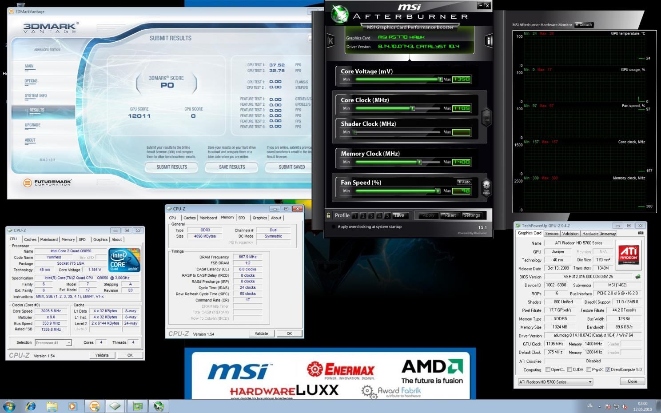Click the BIOS save chip icon in GPU-Z
The width and height of the screenshot is (661, 413).
[x=638, y=277]
